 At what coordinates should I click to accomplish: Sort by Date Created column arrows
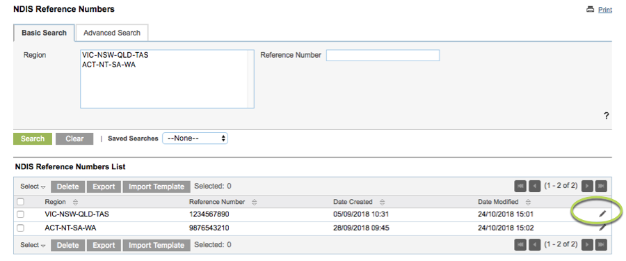[382, 202]
